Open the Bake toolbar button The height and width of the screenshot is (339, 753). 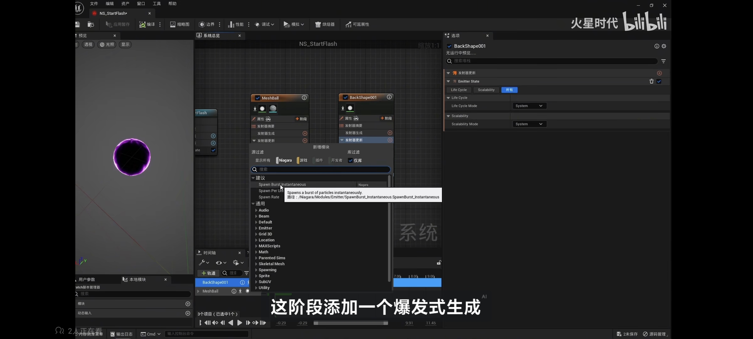pyautogui.click(x=325, y=24)
